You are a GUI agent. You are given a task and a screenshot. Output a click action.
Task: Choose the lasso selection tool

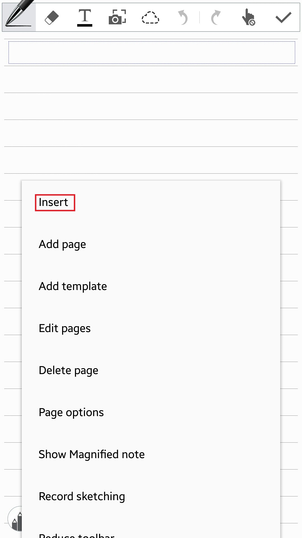pyautogui.click(x=150, y=17)
